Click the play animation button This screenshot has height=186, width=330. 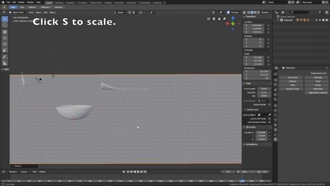coord(138,172)
